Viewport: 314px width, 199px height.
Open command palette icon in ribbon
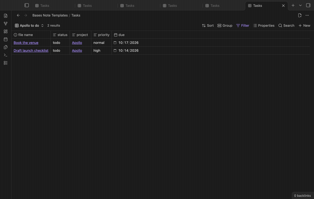click(6, 55)
